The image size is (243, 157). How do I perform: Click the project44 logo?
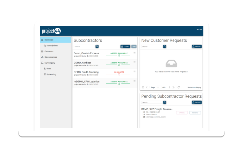pos(51,31)
